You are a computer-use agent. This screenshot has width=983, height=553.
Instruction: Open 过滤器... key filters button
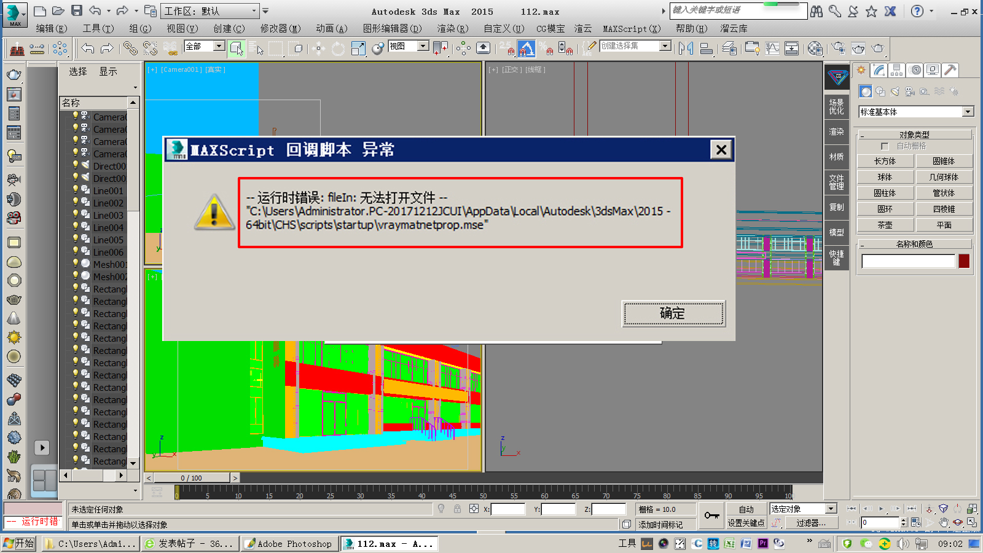click(811, 523)
